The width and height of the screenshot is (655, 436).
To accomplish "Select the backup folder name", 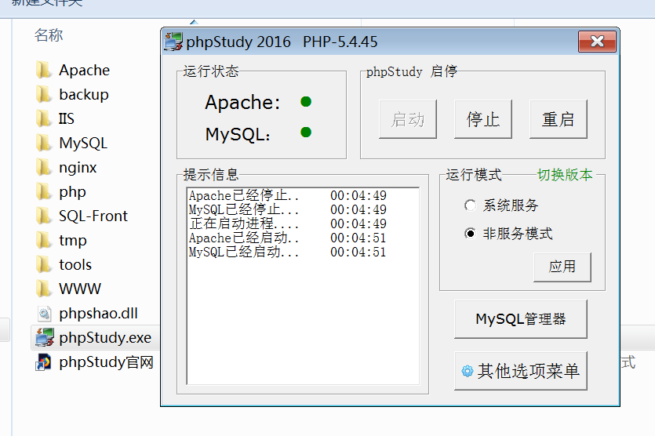I will point(84,94).
